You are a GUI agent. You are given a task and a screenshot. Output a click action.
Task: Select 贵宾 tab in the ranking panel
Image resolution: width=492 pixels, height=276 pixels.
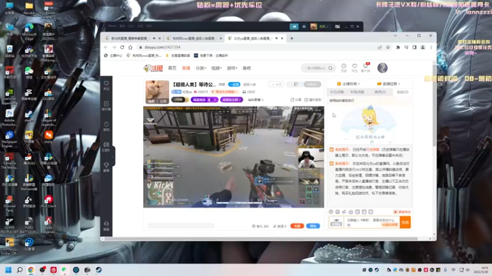[x=379, y=92]
